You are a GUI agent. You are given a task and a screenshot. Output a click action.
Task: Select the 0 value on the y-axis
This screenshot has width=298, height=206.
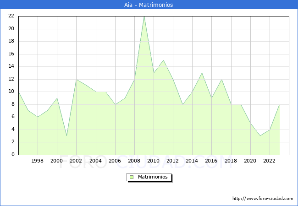[13, 154]
